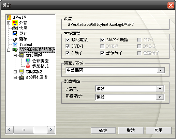Image resolution: width=176 pixels, height=139 pixels.
Task: Select the 雜項 tree item
Action: click(x=23, y=39)
